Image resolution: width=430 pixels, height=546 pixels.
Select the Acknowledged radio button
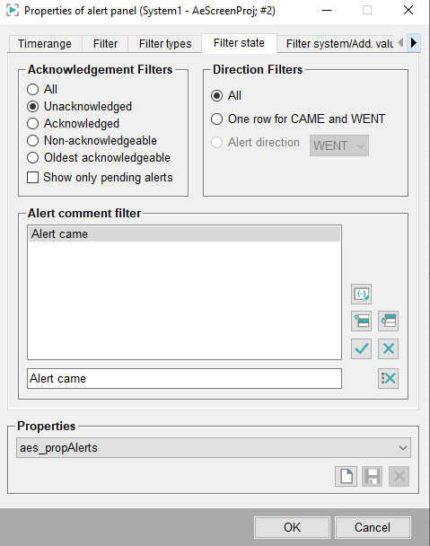pyautogui.click(x=32, y=124)
